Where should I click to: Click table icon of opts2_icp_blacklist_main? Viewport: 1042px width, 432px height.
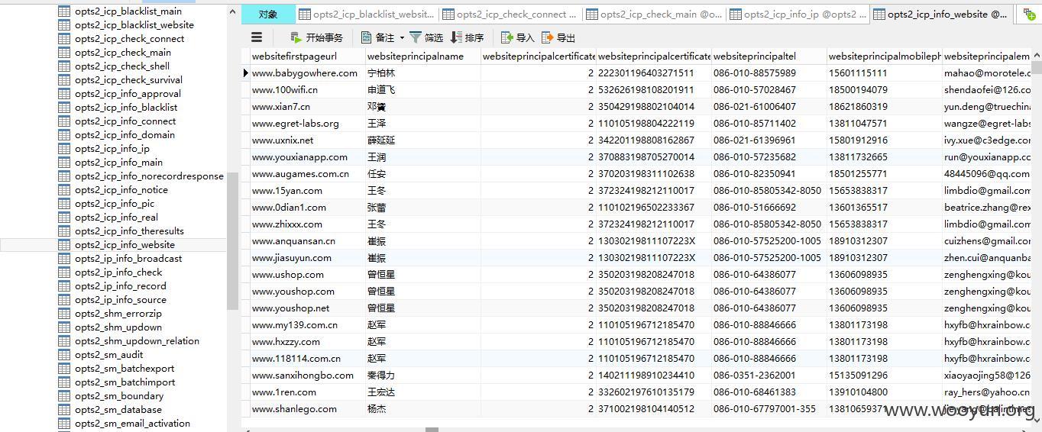click(64, 11)
